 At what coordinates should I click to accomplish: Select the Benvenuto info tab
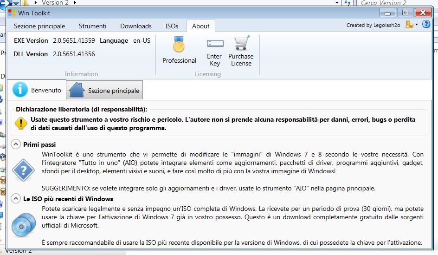point(37,90)
